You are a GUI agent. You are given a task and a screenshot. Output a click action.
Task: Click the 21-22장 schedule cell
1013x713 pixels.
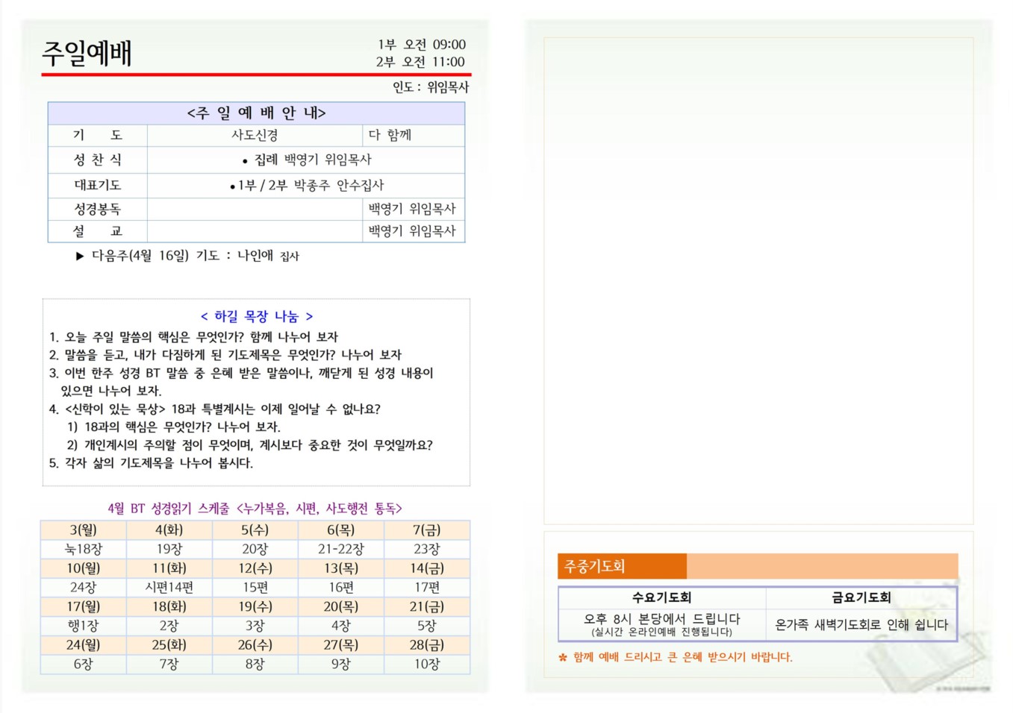(x=340, y=549)
